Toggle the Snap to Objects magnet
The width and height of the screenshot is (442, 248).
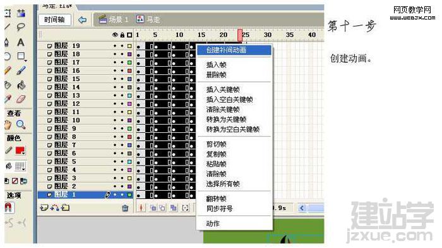[x=9, y=208]
